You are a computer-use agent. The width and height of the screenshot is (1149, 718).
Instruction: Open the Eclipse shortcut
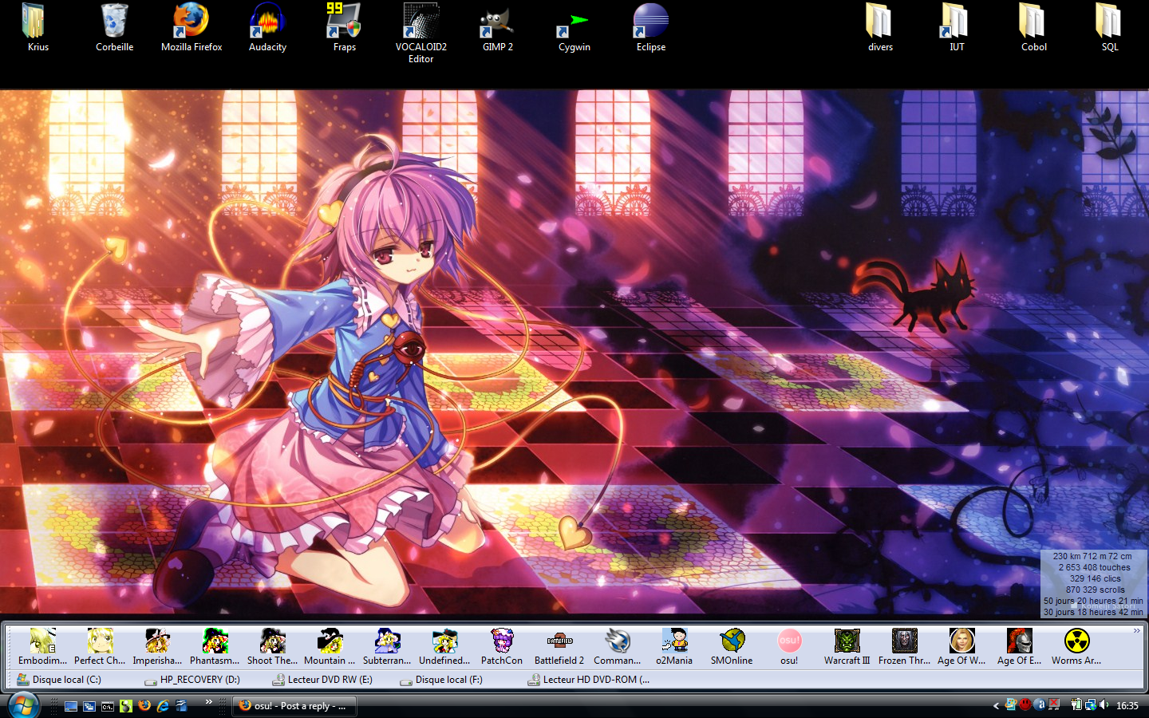click(650, 29)
